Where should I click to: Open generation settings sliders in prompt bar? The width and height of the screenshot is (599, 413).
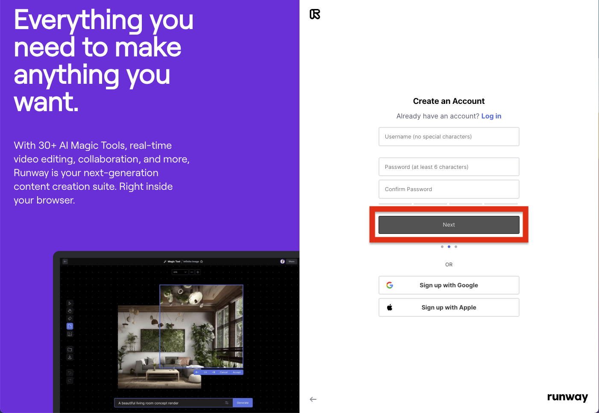[227, 402]
